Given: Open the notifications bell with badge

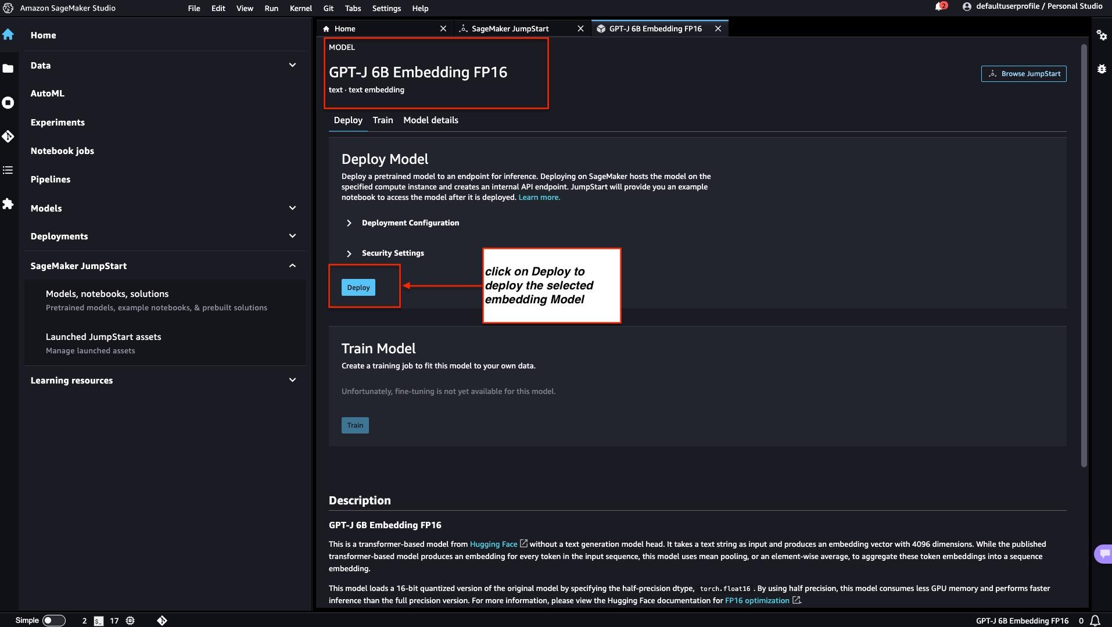Looking at the screenshot, I should point(940,6).
